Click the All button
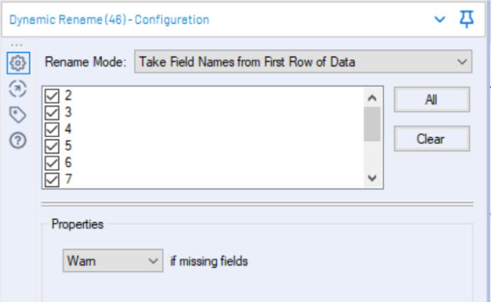The height and width of the screenshot is (302, 491). coord(432,100)
